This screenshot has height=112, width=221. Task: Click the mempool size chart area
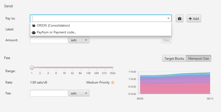tap(175, 84)
